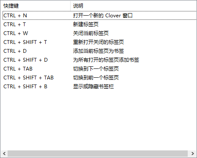Image resolution: width=197 pixels, height=158 pixels.
Task: Click the horizontal scrollbar thumb
Action: click(x=98, y=153)
